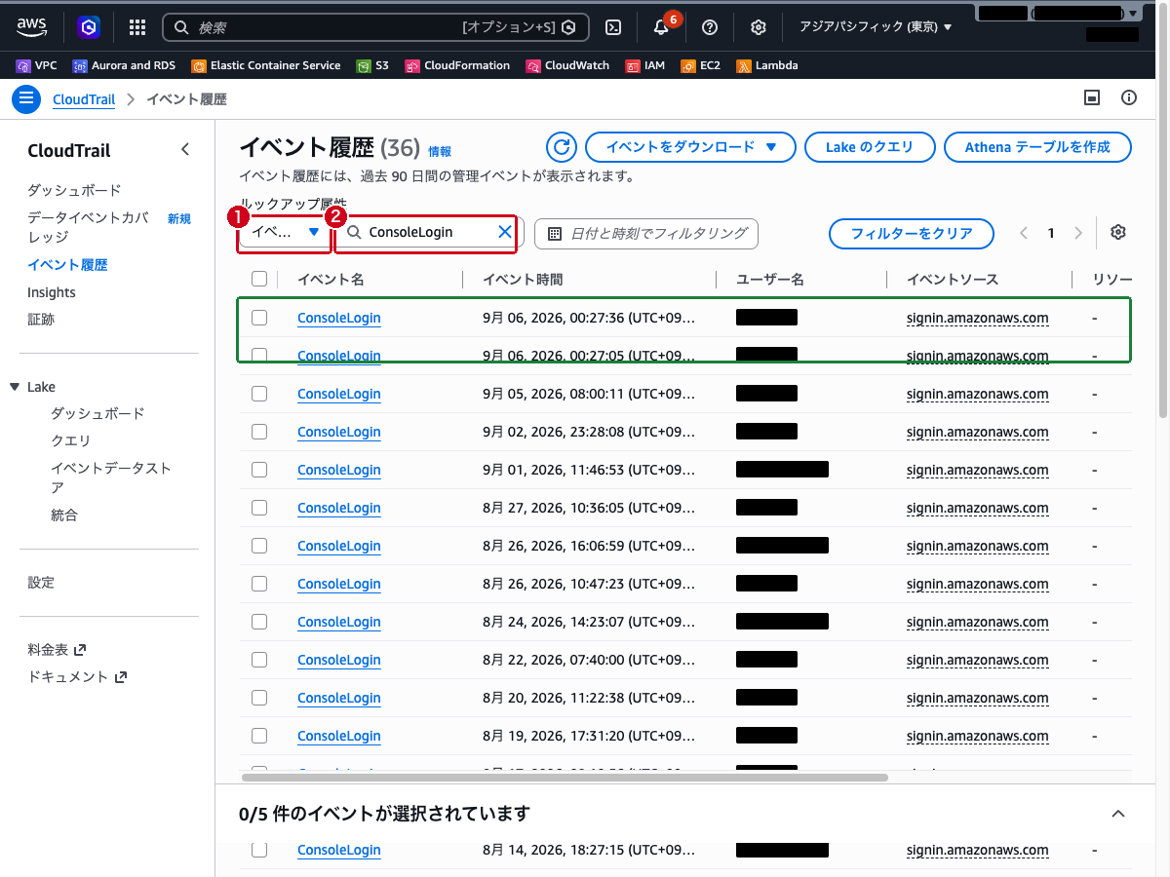Open table preferences gear icon
Image resolution: width=1170 pixels, height=877 pixels.
pyautogui.click(x=1118, y=232)
